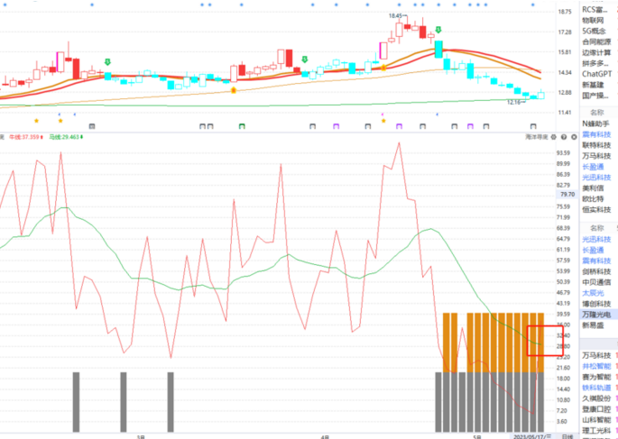Open the ChatGPT concept row
Viewport: 618px width, 439px height.
pos(597,74)
